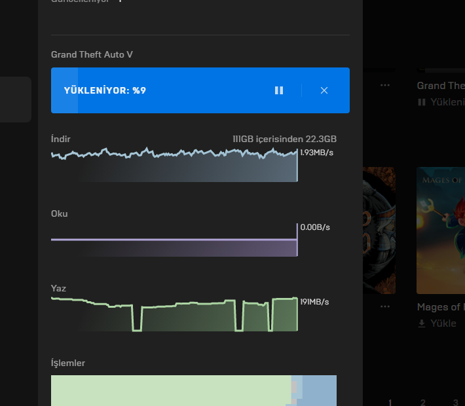Open the Mages of Mystralia cover thumbnail
Screen dimensions: 465x406
point(441,229)
